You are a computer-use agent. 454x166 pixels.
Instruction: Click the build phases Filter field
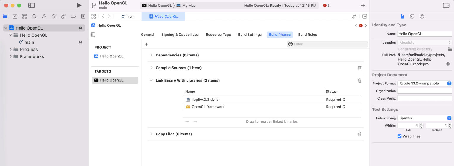327,44
